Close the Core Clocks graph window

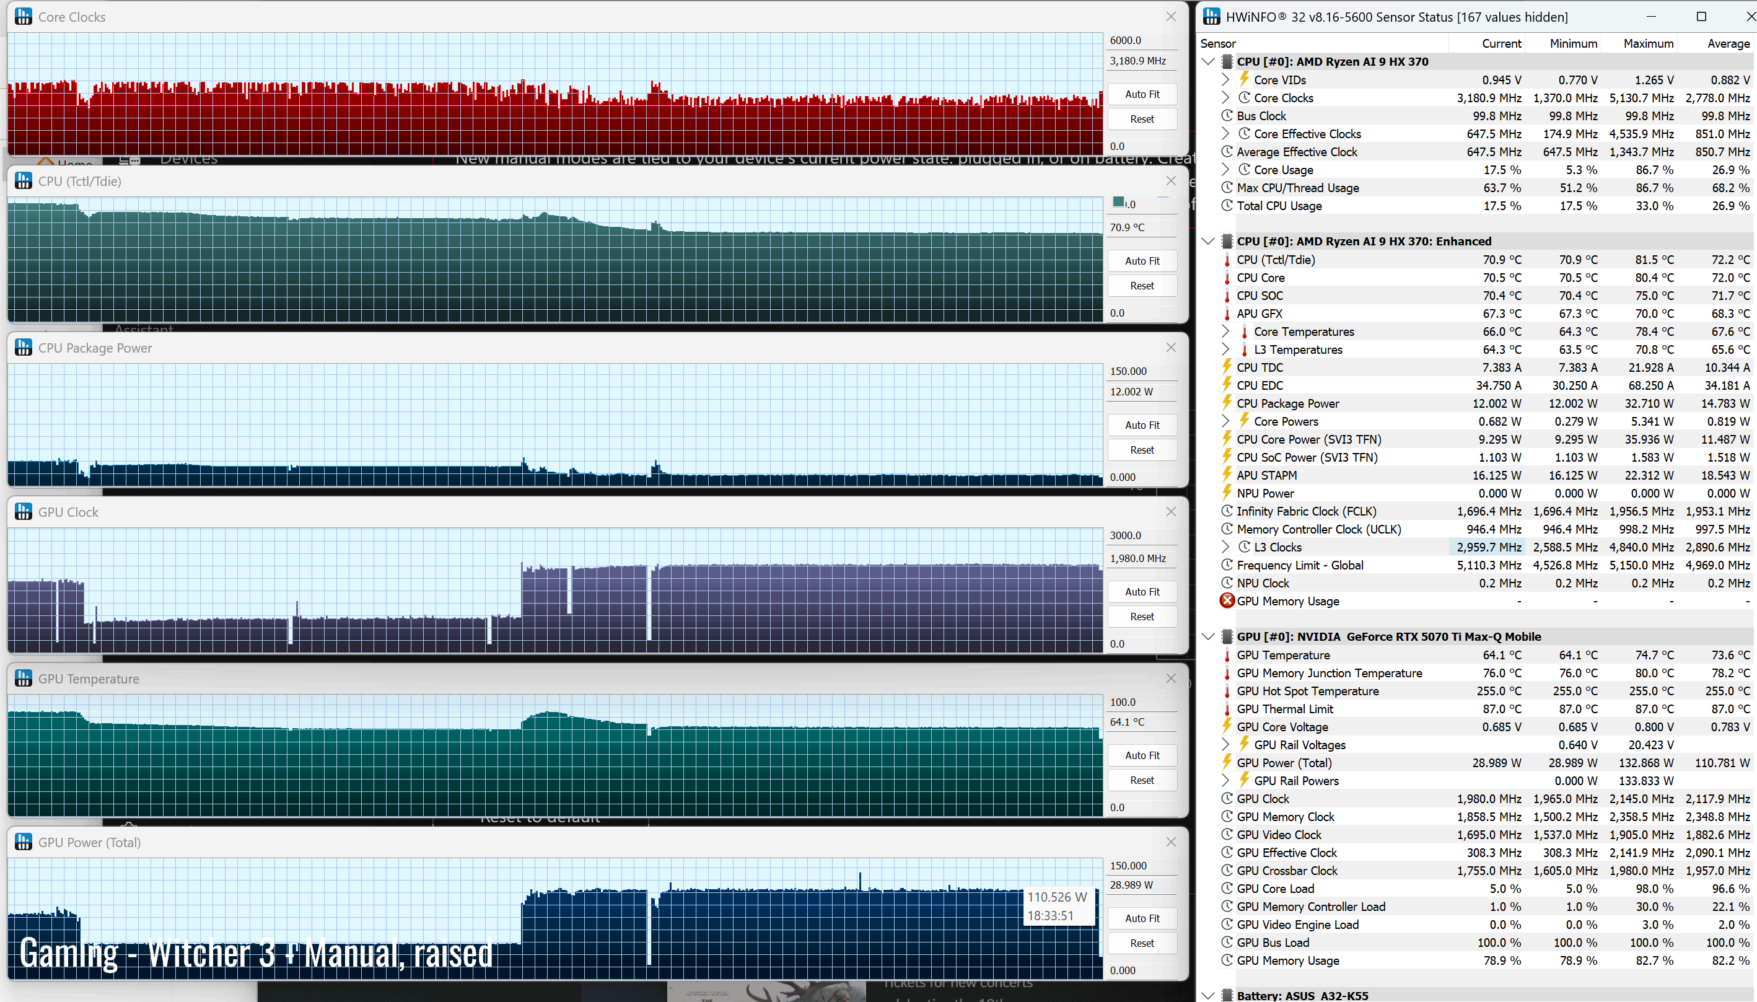pyautogui.click(x=1171, y=17)
